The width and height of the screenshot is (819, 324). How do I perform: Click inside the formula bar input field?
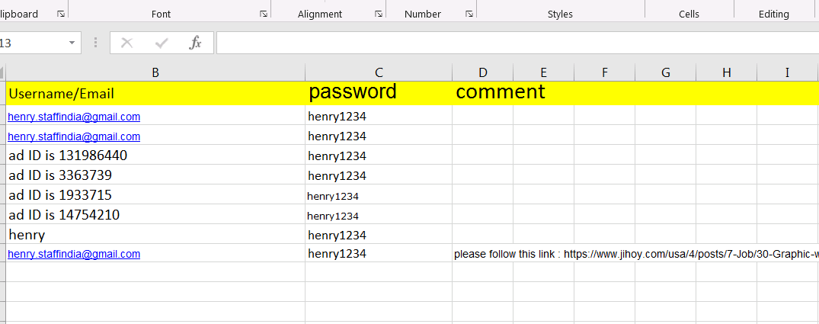510,43
